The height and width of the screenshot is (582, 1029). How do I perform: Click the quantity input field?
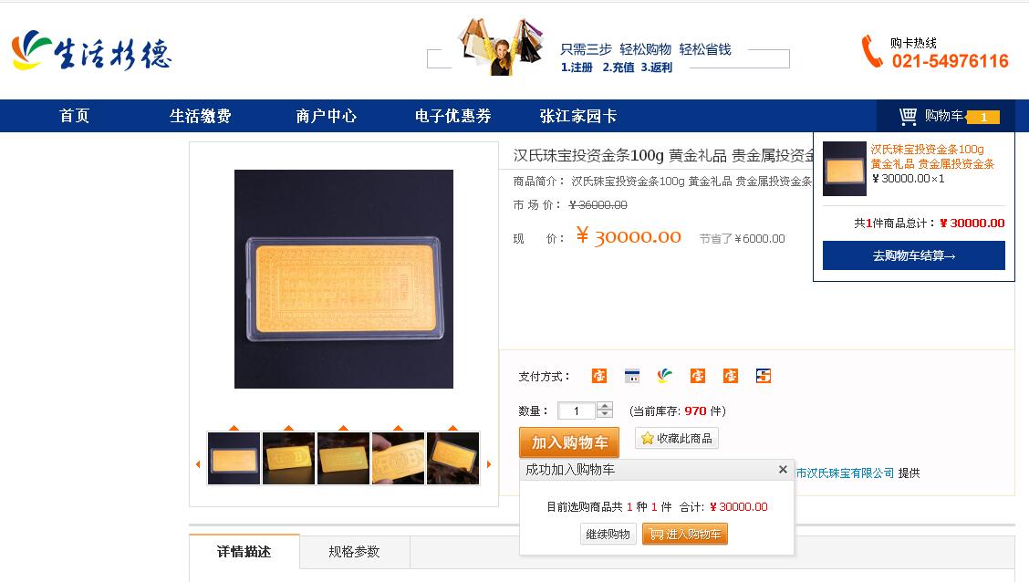click(x=577, y=411)
